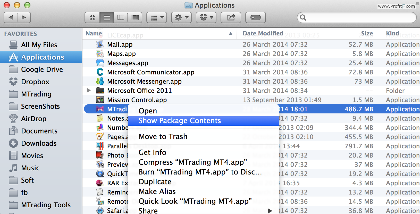Open the Action gear dropdown menu
Viewport: 420px width, 214px height.
point(181,17)
